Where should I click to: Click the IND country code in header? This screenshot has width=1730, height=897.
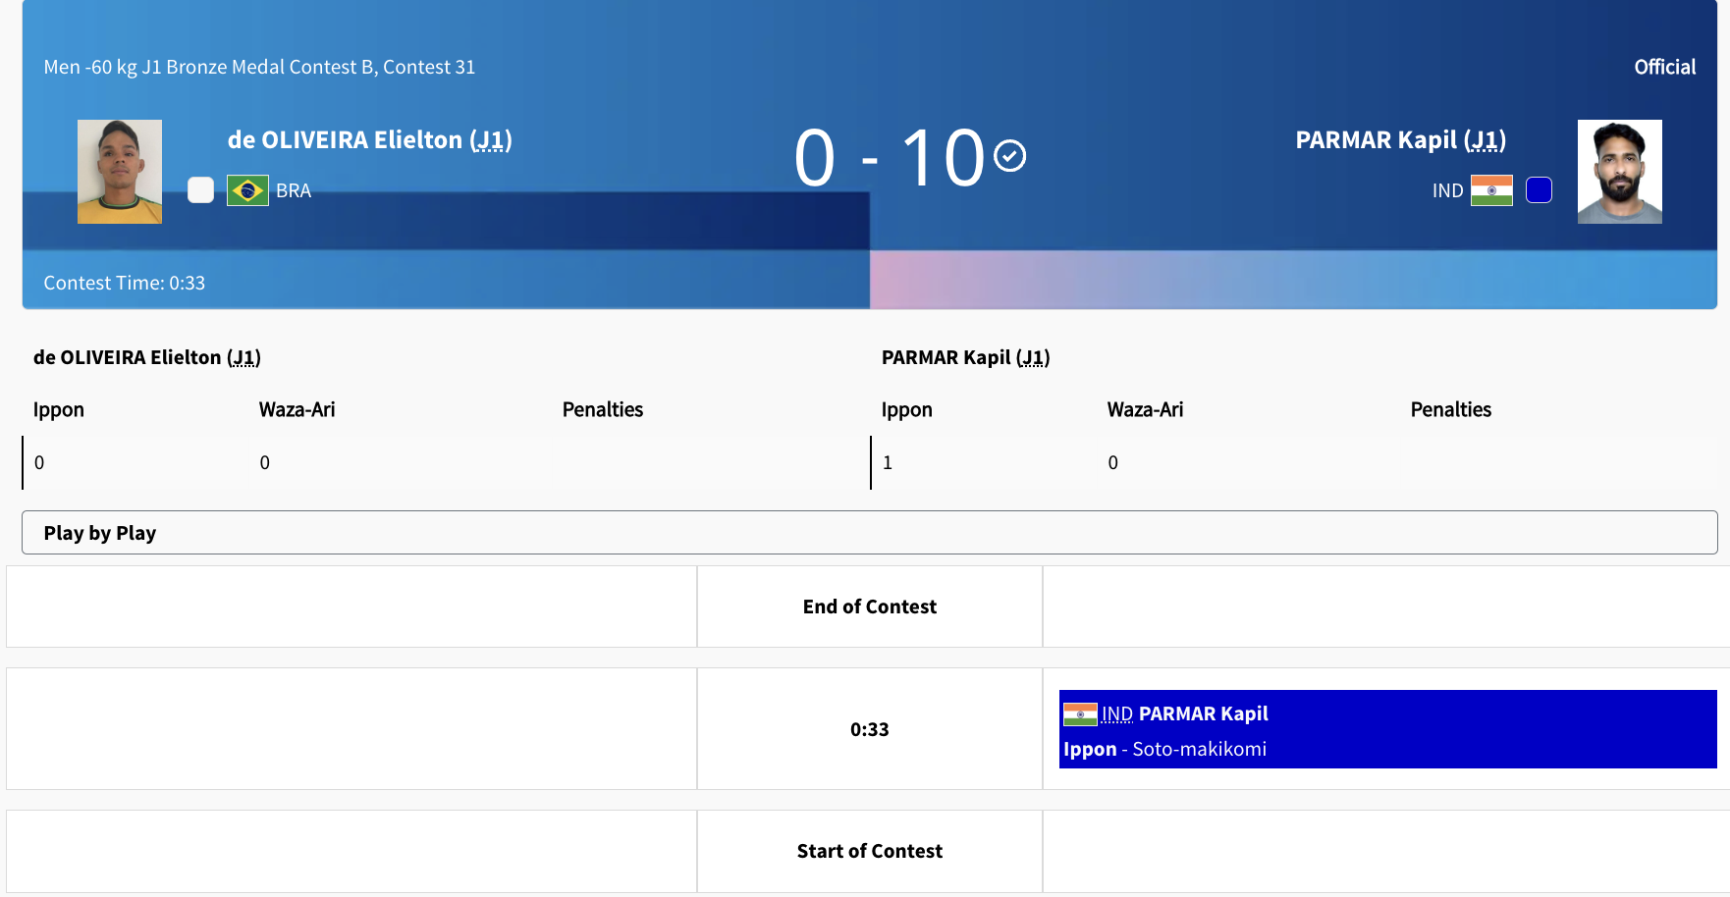click(x=1447, y=191)
